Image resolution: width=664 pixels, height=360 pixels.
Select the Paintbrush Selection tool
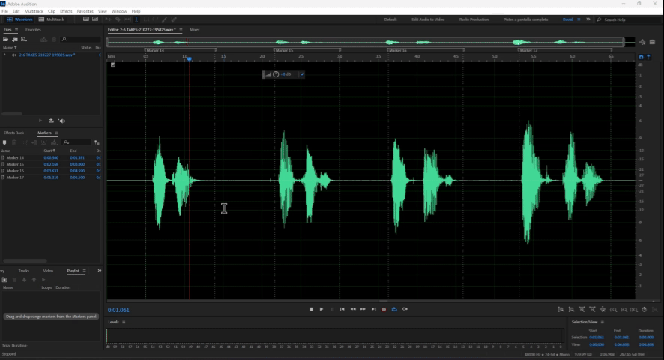[x=164, y=19]
